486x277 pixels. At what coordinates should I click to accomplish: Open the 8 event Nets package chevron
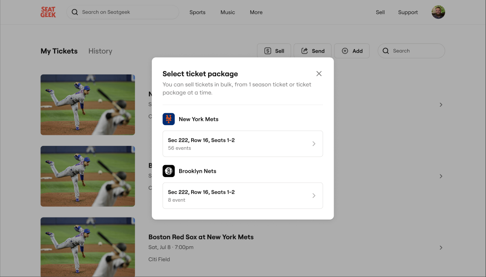coord(314,195)
